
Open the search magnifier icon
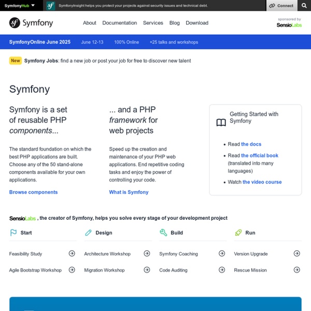304,6
